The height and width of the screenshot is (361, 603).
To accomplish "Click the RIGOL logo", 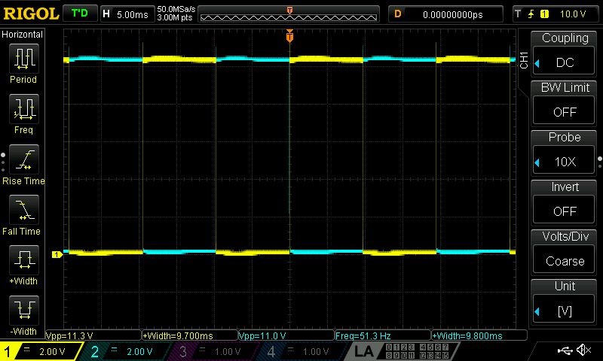I will 31,14.
